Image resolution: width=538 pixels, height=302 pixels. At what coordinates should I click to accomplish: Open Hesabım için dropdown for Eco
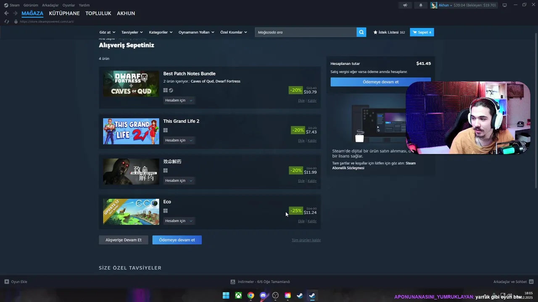point(179,221)
